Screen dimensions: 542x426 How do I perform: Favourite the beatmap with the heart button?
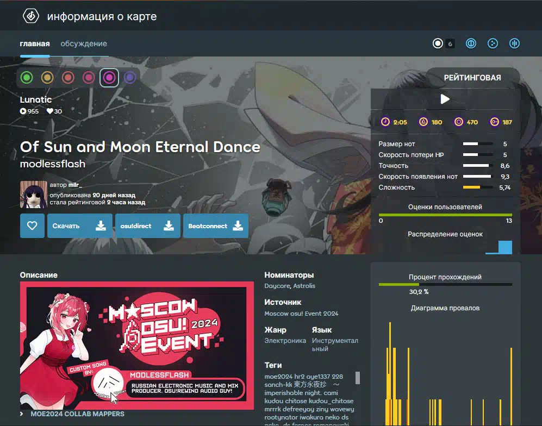(x=32, y=226)
